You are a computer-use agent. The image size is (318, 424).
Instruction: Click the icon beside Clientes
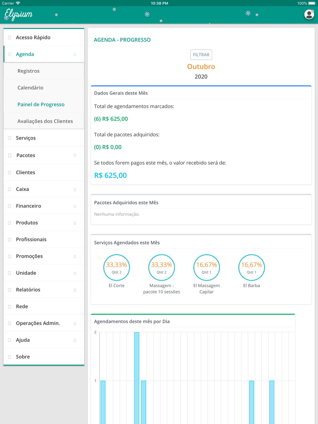click(x=10, y=173)
